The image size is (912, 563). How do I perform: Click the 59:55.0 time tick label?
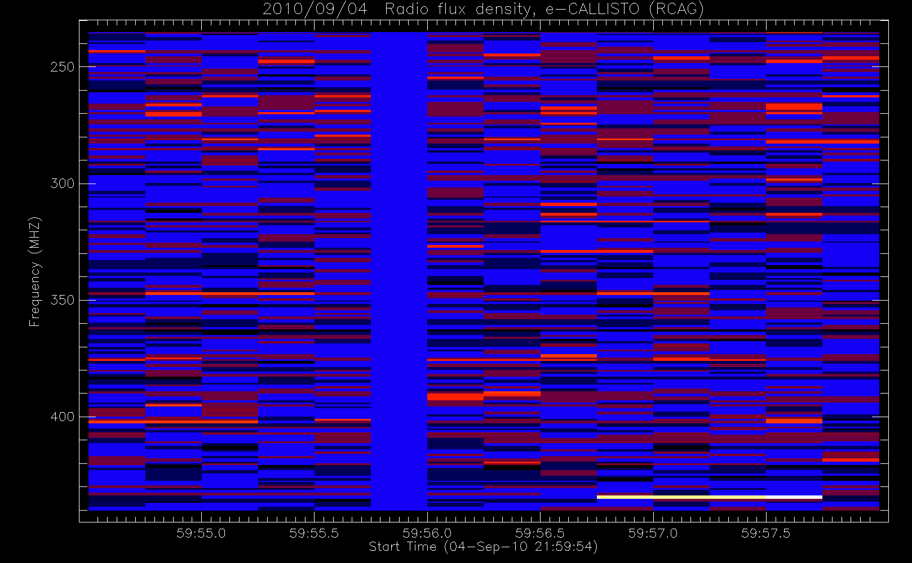click(201, 533)
